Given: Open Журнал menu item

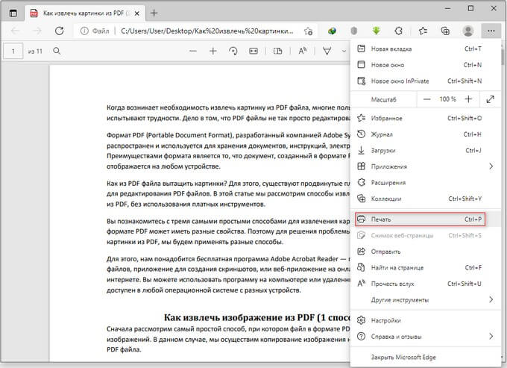Looking at the screenshot, I should coord(426,134).
